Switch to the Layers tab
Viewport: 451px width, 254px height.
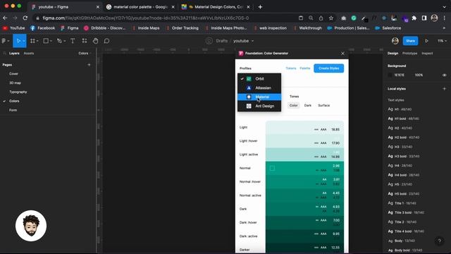pyautogui.click(x=14, y=54)
